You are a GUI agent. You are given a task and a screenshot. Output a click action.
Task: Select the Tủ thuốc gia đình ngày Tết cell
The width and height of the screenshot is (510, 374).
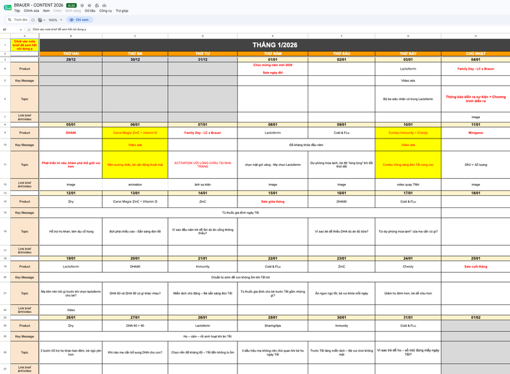(240, 213)
